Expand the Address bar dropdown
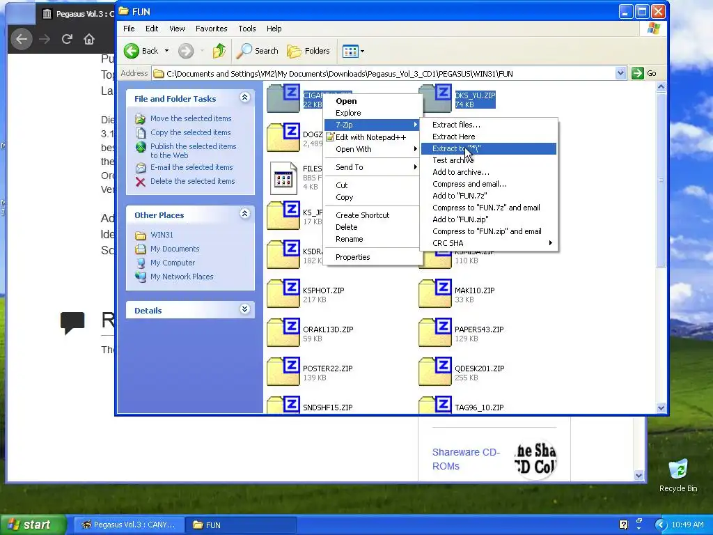 620,73
